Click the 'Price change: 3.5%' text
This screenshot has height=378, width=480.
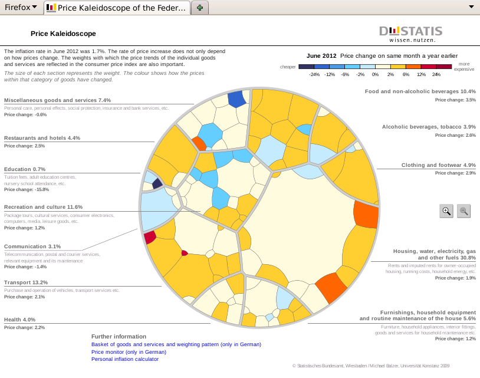(x=455, y=100)
